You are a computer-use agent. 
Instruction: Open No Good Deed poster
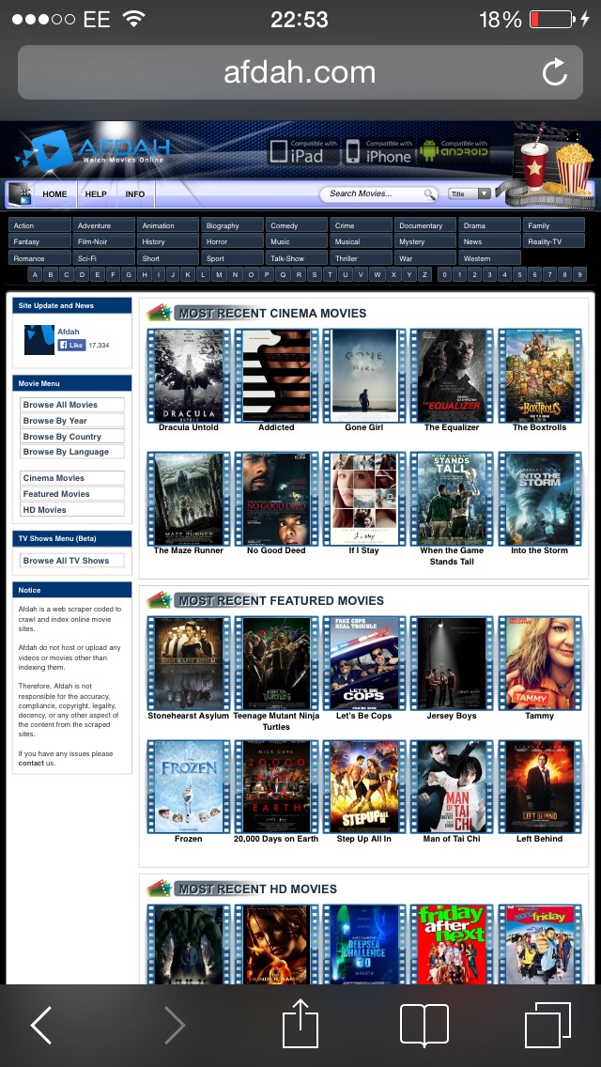click(x=276, y=499)
